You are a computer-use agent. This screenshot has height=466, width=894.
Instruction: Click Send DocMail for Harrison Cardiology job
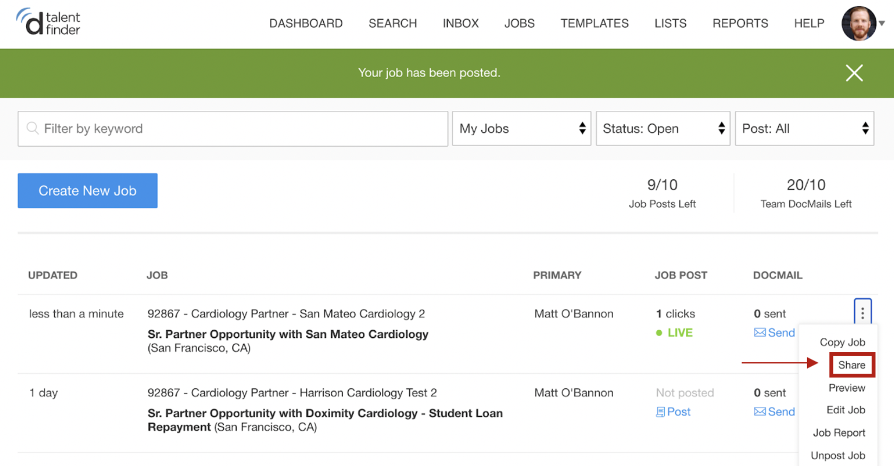tap(774, 412)
